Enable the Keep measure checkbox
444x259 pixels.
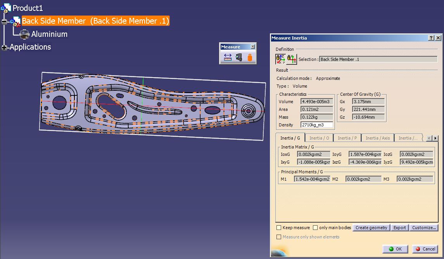[x=279, y=228]
